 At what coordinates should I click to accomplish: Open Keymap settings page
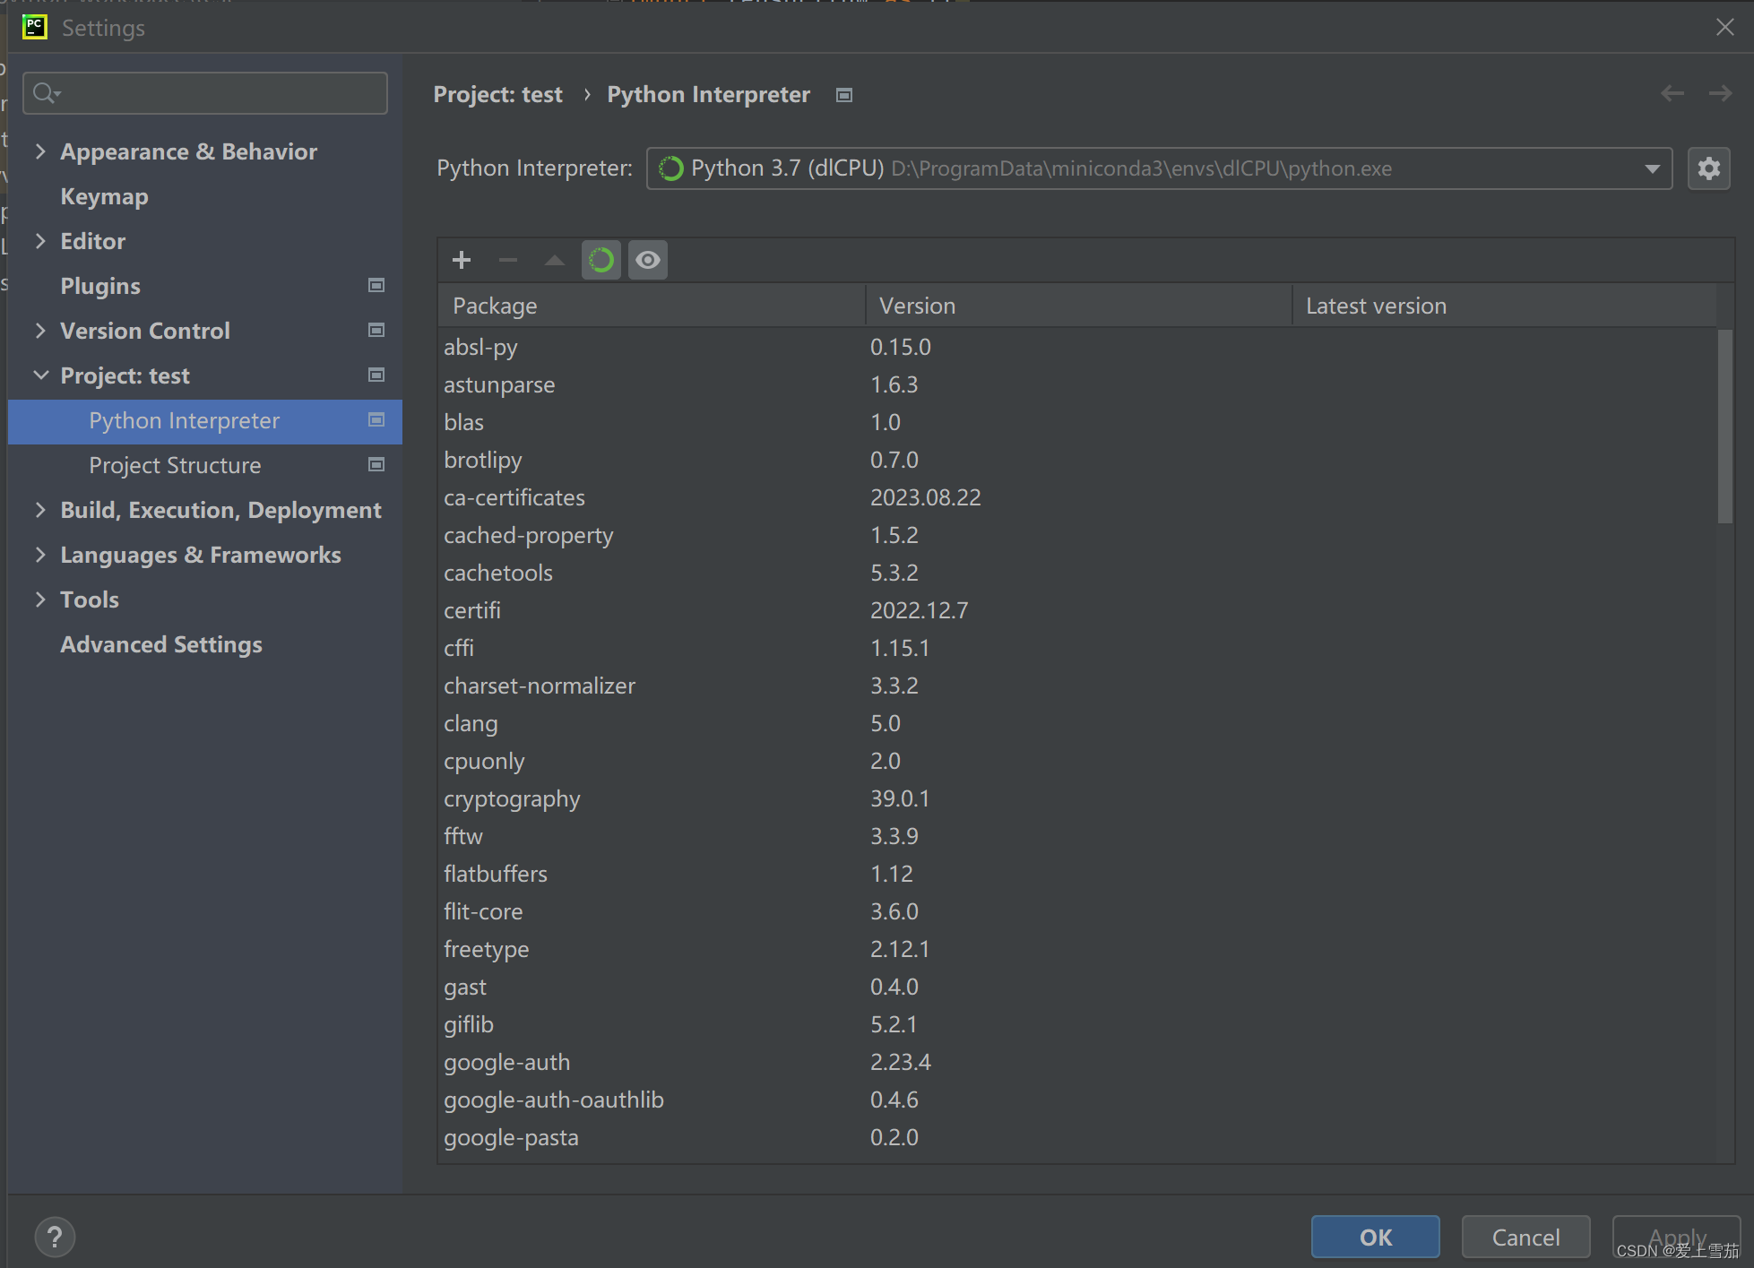(x=104, y=196)
